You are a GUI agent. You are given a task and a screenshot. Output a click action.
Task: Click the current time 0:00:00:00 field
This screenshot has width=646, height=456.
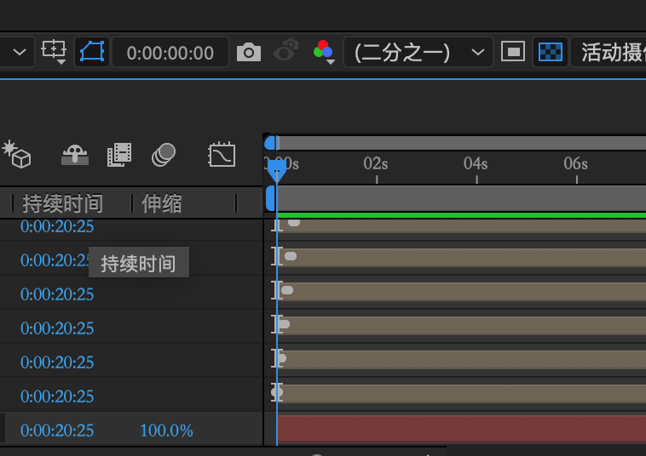(x=170, y=53)
